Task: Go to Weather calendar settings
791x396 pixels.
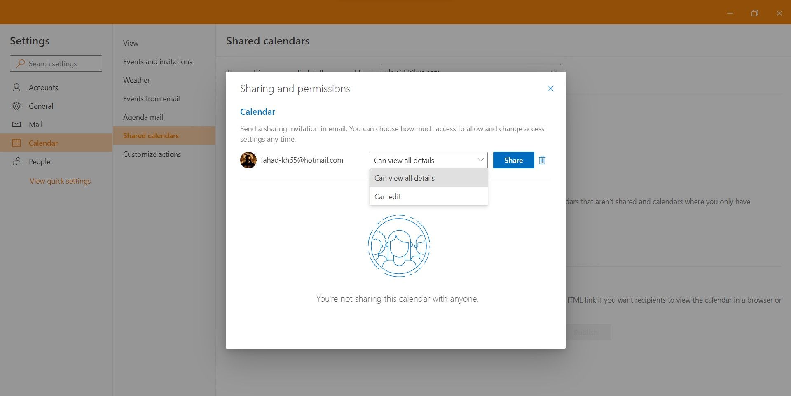Action: [136, 80]
